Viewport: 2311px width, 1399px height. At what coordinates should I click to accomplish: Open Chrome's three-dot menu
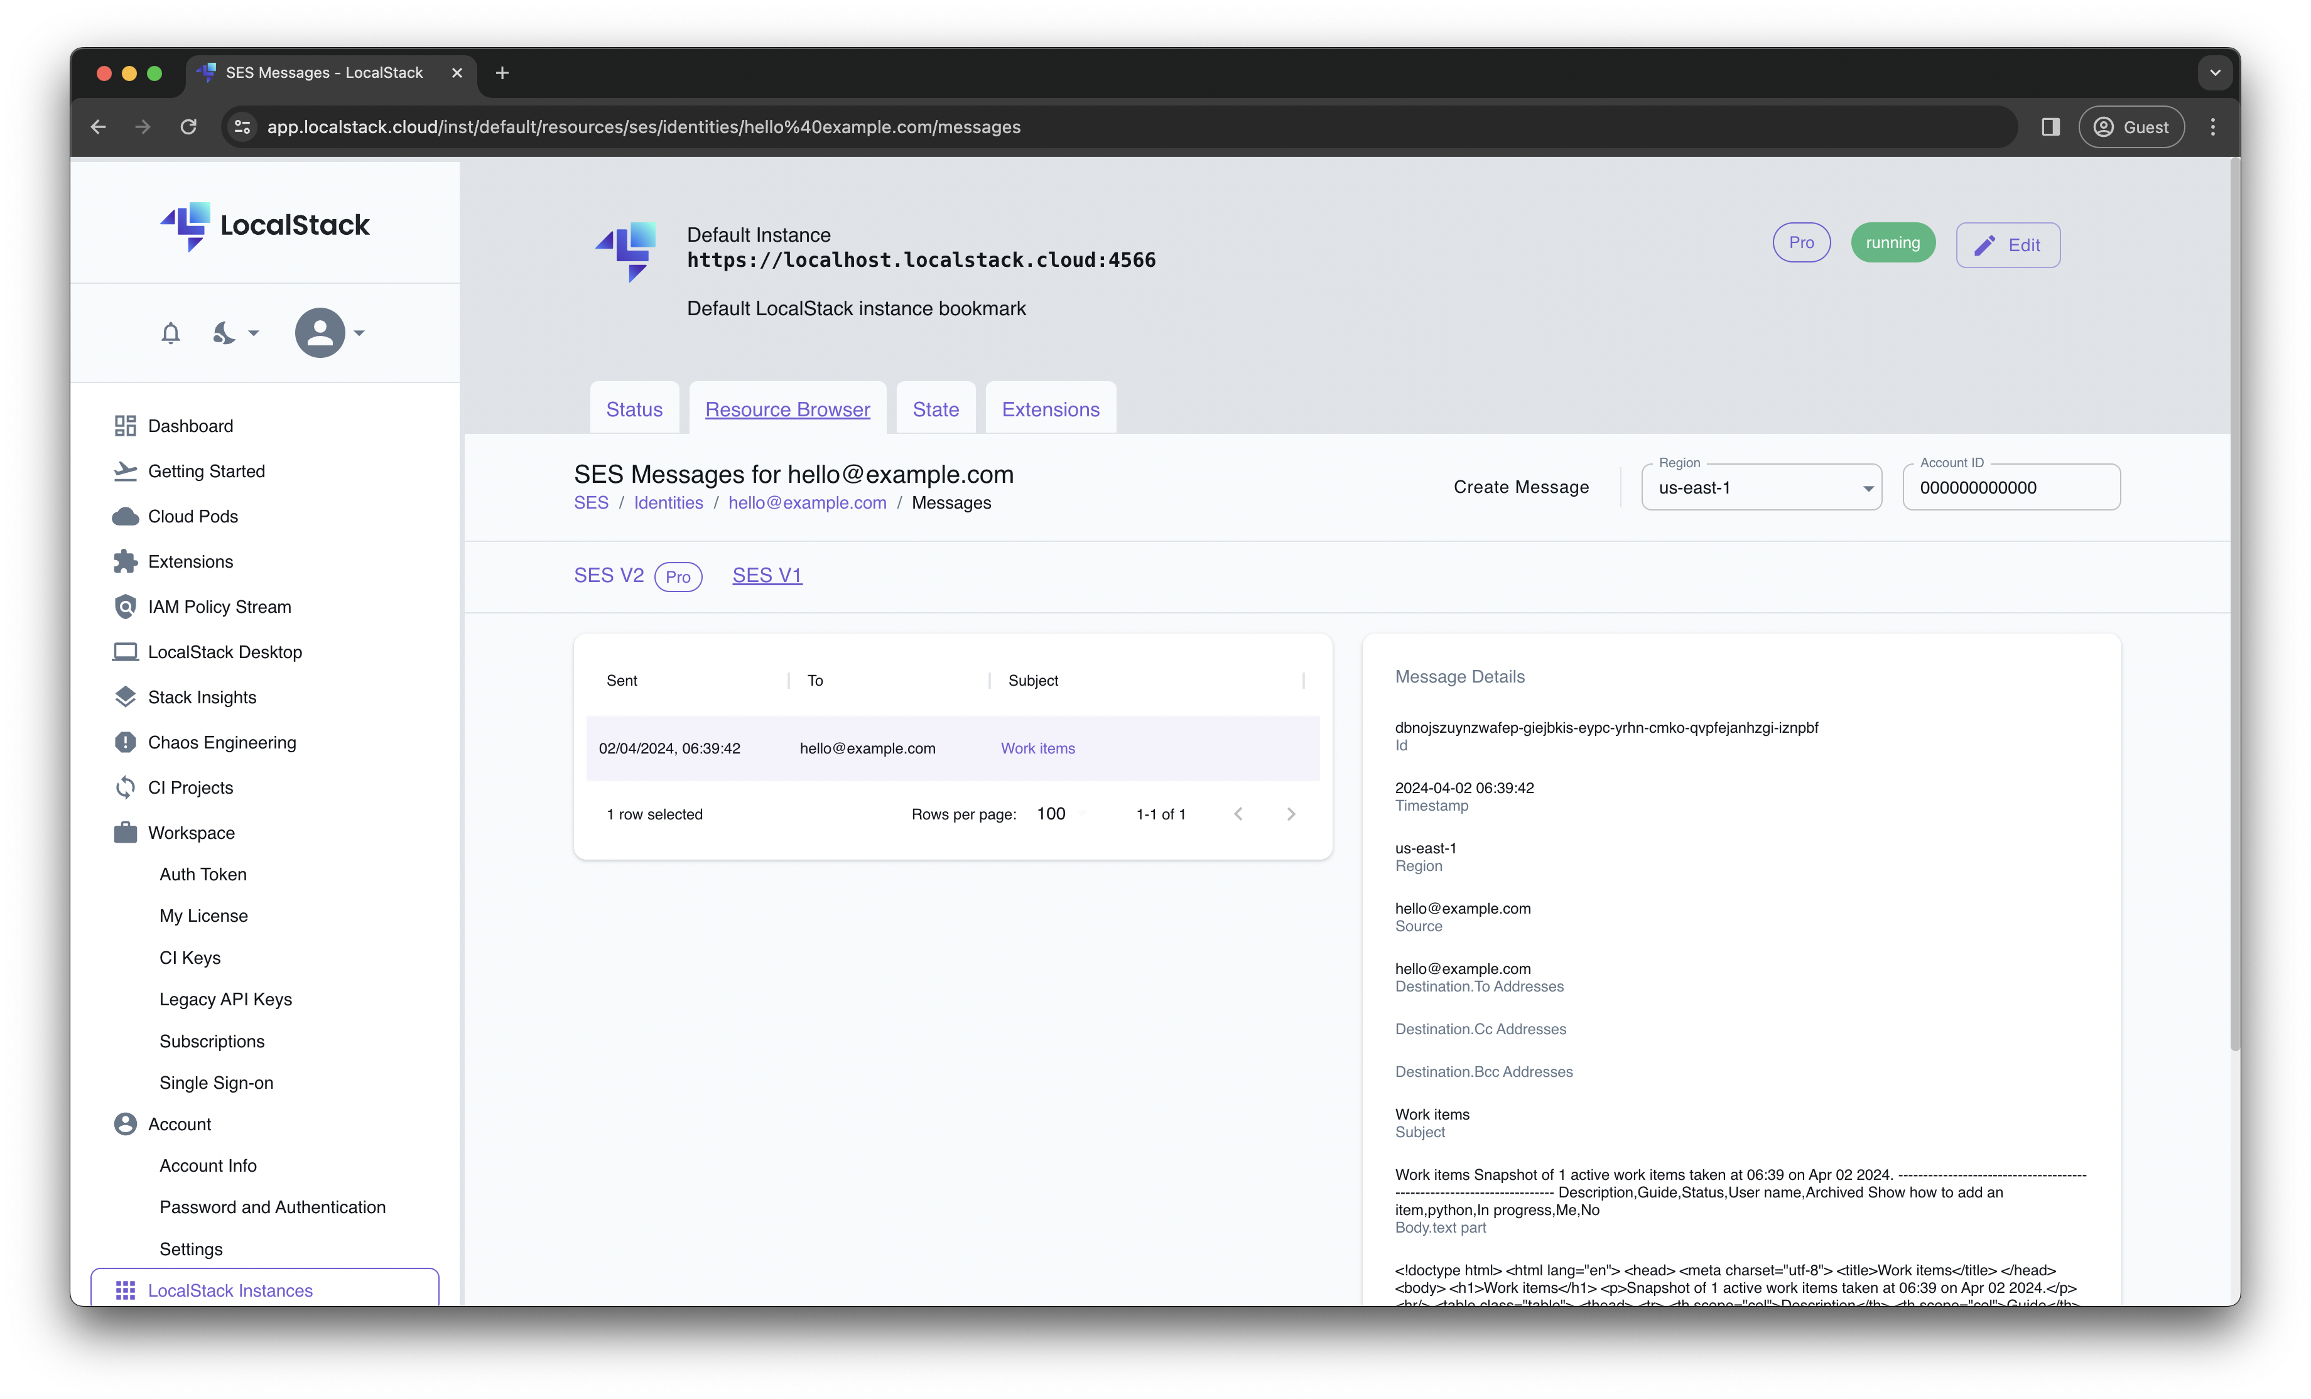(x=2212, y=127)
